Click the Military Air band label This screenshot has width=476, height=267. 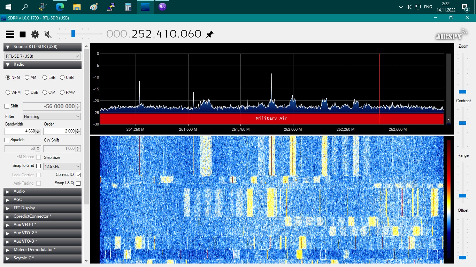[271, 118]
